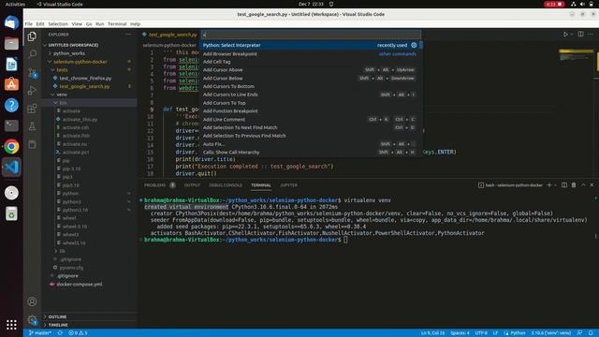Screen dimensions: 599x337
Task: Click the feedback icon in status bar
Action: coord(580,333)
